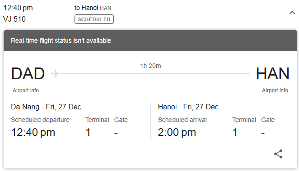Click the 'to Hanoi HAN' destination text
Screen dimensions: 299x171
(x=93, y=8)
